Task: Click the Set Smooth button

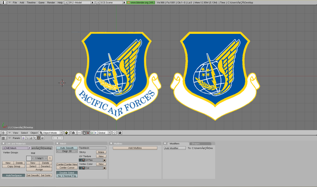Action: click(x=33, y=175)
